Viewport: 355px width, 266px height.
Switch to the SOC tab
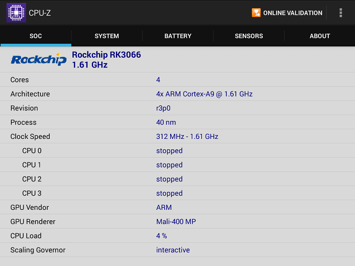35,36
